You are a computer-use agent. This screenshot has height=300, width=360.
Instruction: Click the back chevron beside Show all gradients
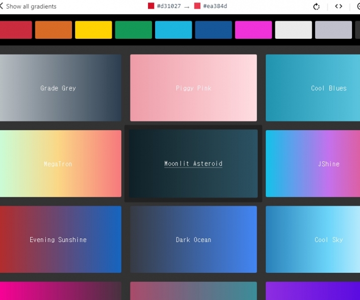(x=2, y=6)
